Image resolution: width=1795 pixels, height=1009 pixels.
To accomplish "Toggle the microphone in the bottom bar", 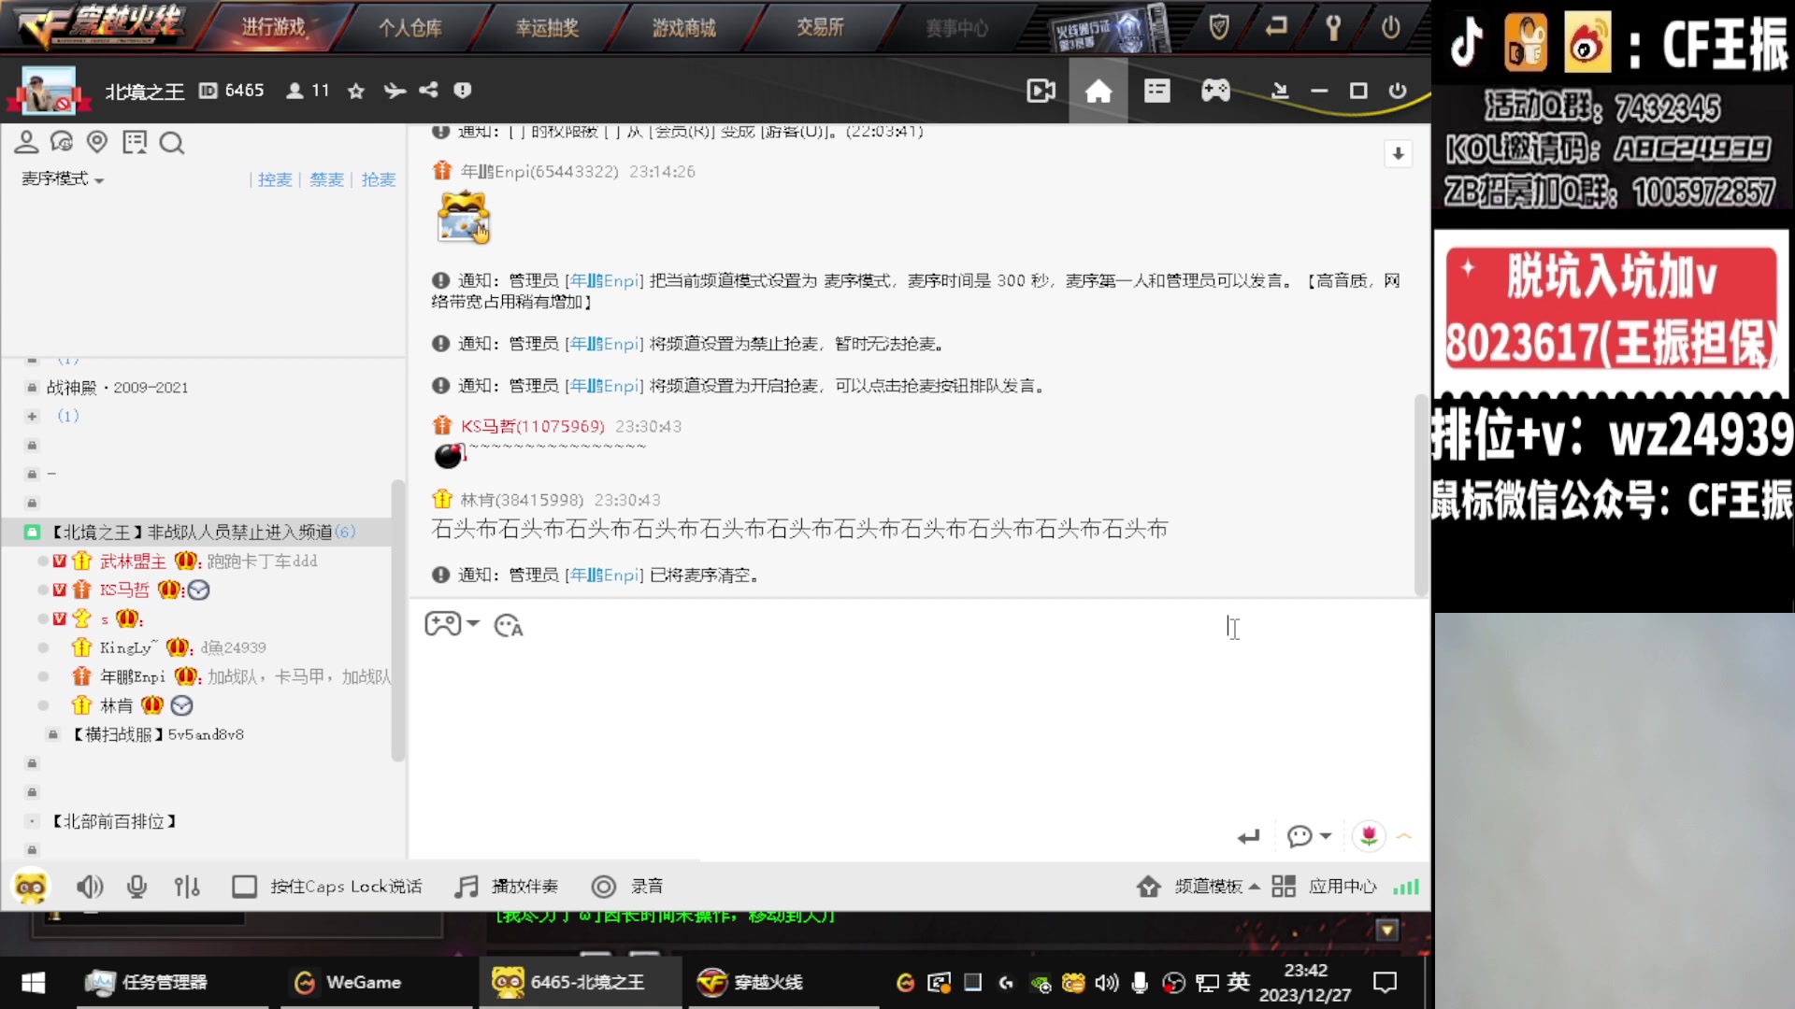I will 136,886.
